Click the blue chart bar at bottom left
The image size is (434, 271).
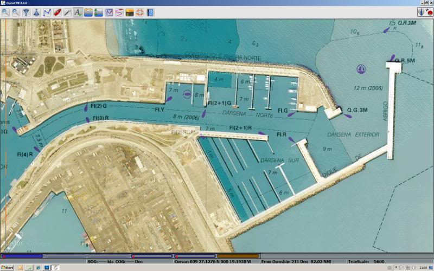point(23,256)
